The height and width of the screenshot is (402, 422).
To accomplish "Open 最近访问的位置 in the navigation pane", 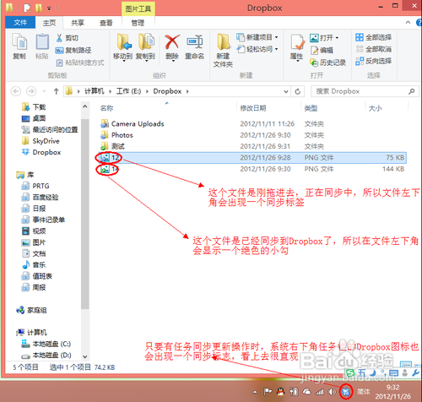I will (50, 129).
